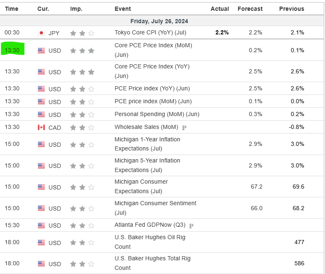Click the importance stars for Michigan Consumer Sentiment
Screen dimensions: 325x274
[x=82, y=208]
